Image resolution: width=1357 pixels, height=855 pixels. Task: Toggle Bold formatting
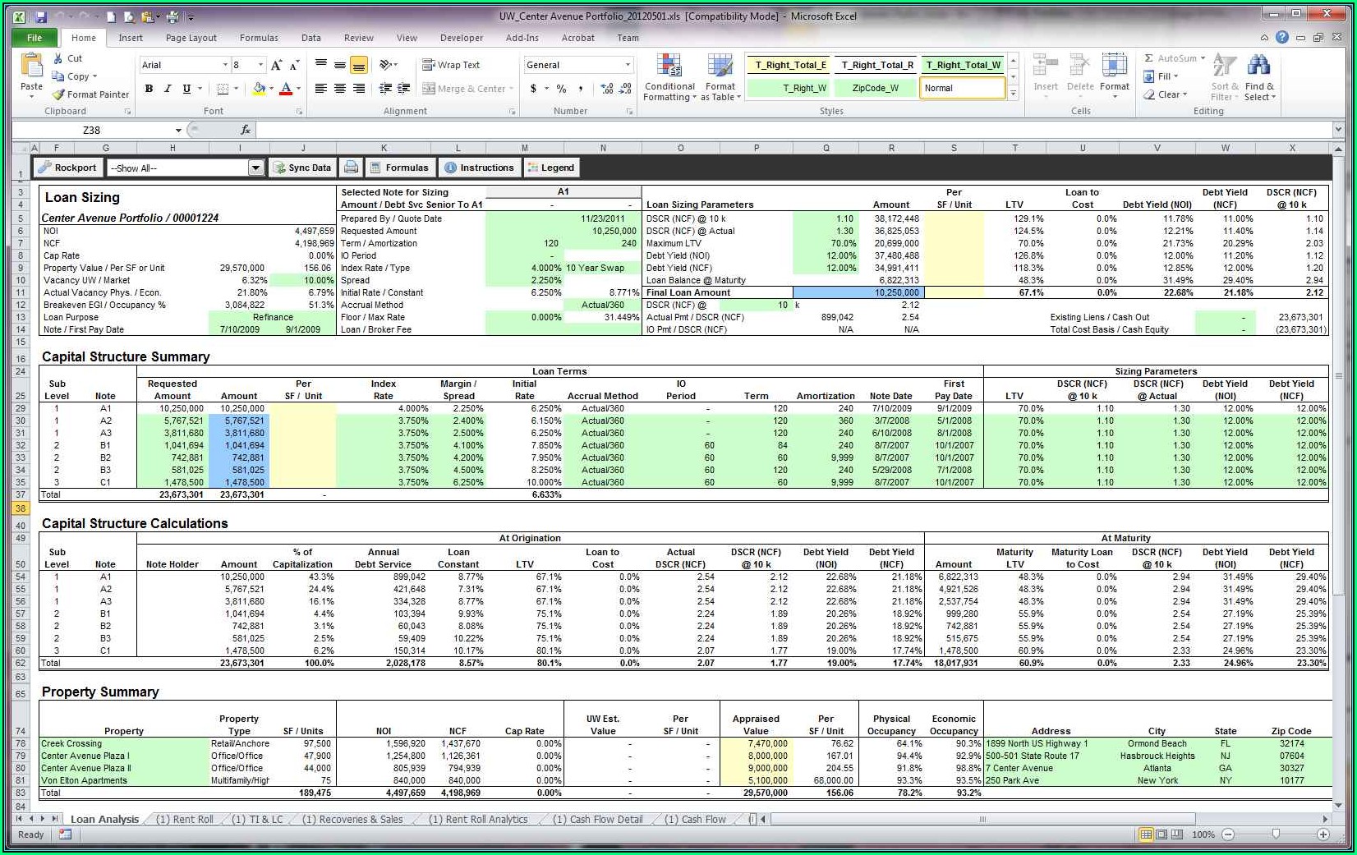pos(149,89)
